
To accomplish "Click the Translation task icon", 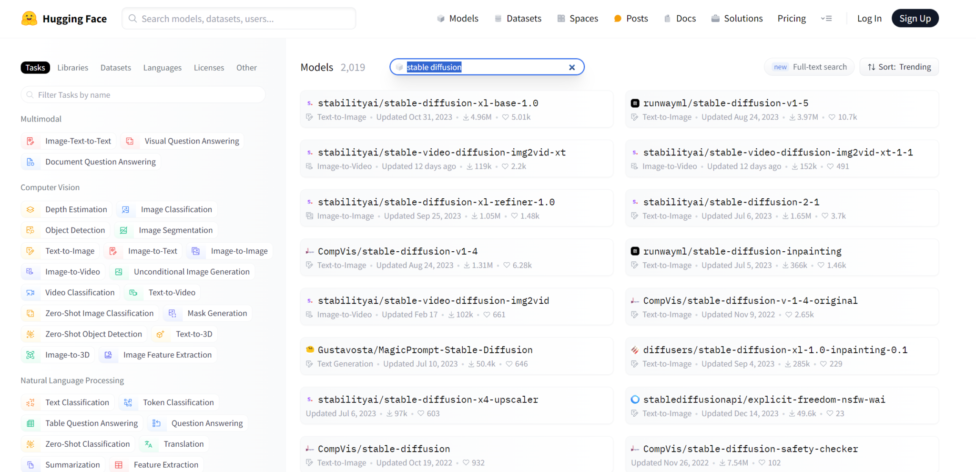I will [149, 444].
